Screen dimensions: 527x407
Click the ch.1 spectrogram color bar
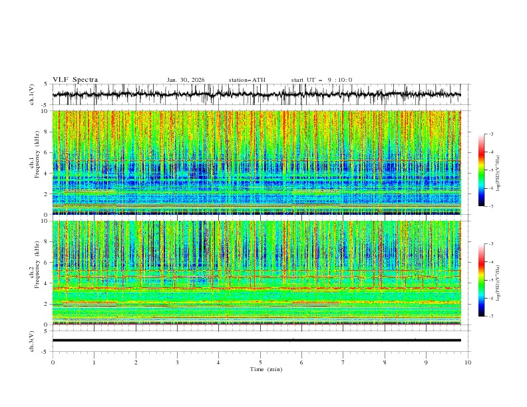coord(482,170)
